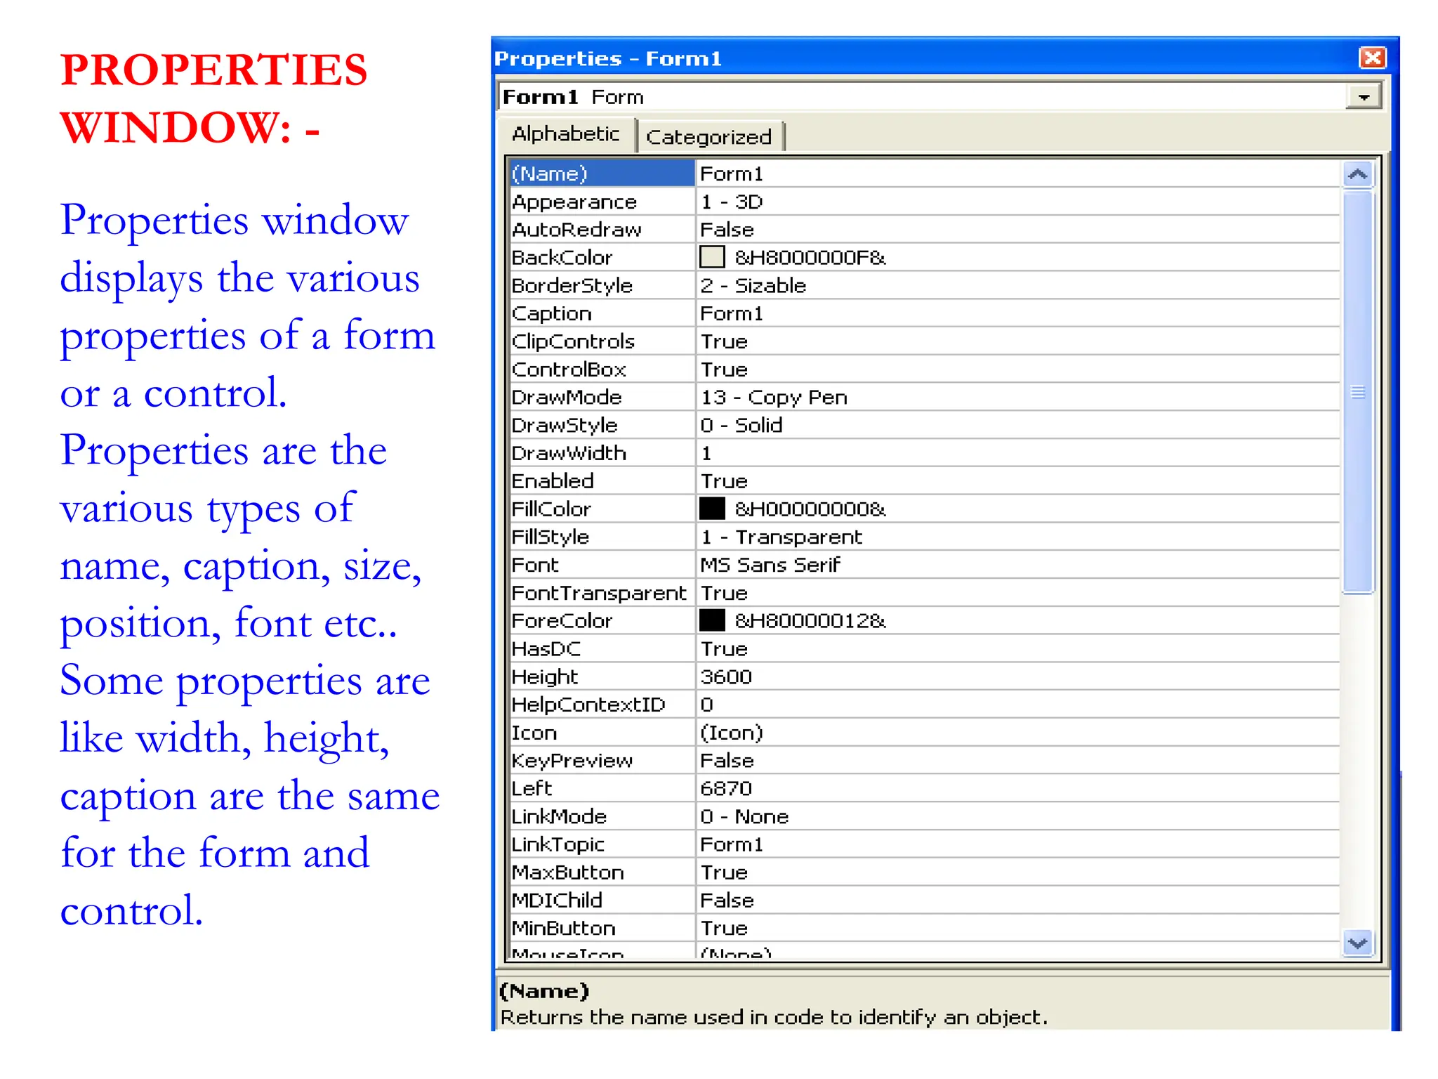This screenshot has height=1079, width=1438.
Task: Select the FillColor property name
Action: 602,509
